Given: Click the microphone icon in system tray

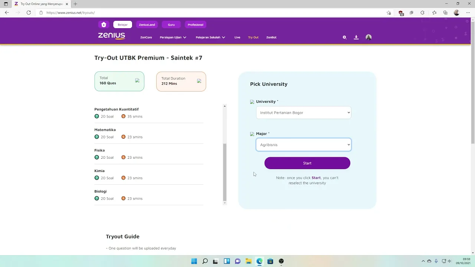Looking at the screenshot, I should (436, 261).
